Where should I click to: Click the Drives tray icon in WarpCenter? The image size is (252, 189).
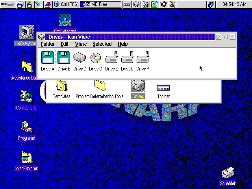point(136,4)
